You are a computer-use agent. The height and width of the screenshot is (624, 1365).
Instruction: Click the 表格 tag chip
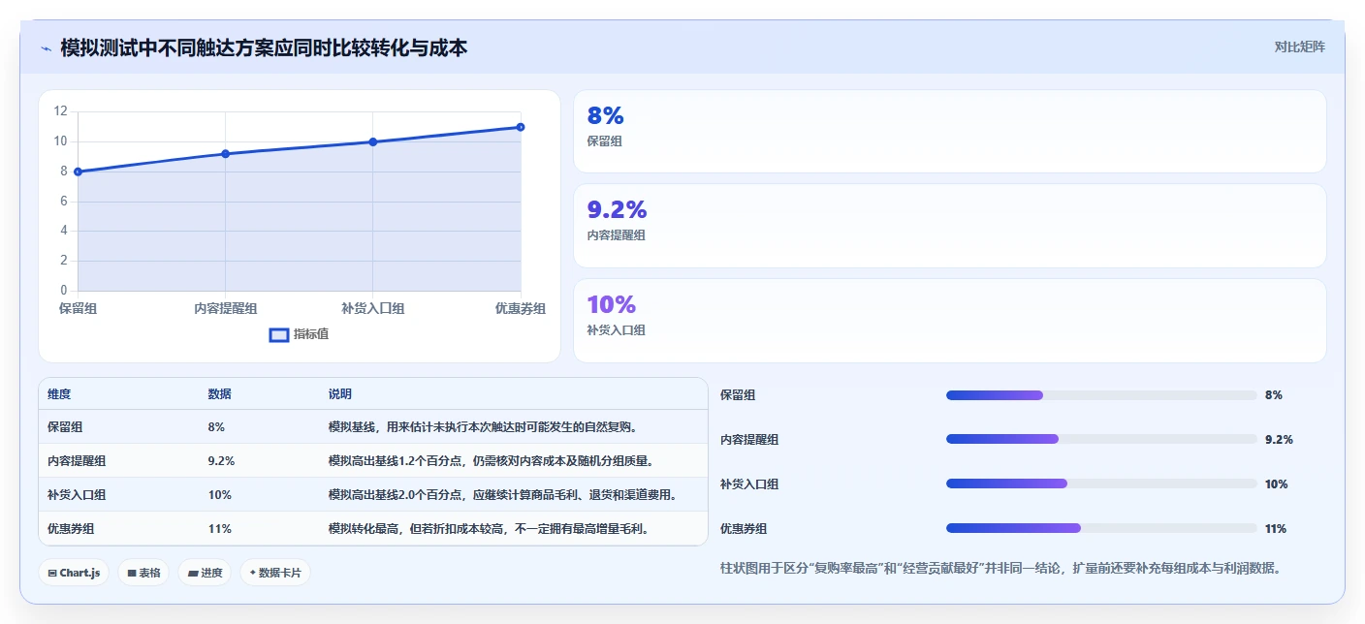point(144,573)
